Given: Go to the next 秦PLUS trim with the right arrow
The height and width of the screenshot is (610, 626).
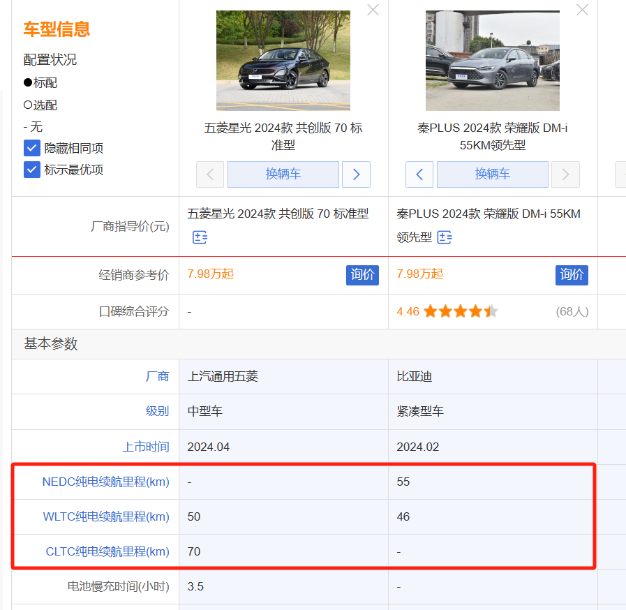Looking at the screenshot, I should 565,174.
